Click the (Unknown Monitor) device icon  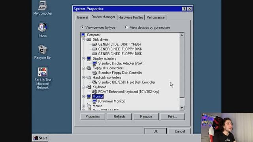[x=94, y=101]
